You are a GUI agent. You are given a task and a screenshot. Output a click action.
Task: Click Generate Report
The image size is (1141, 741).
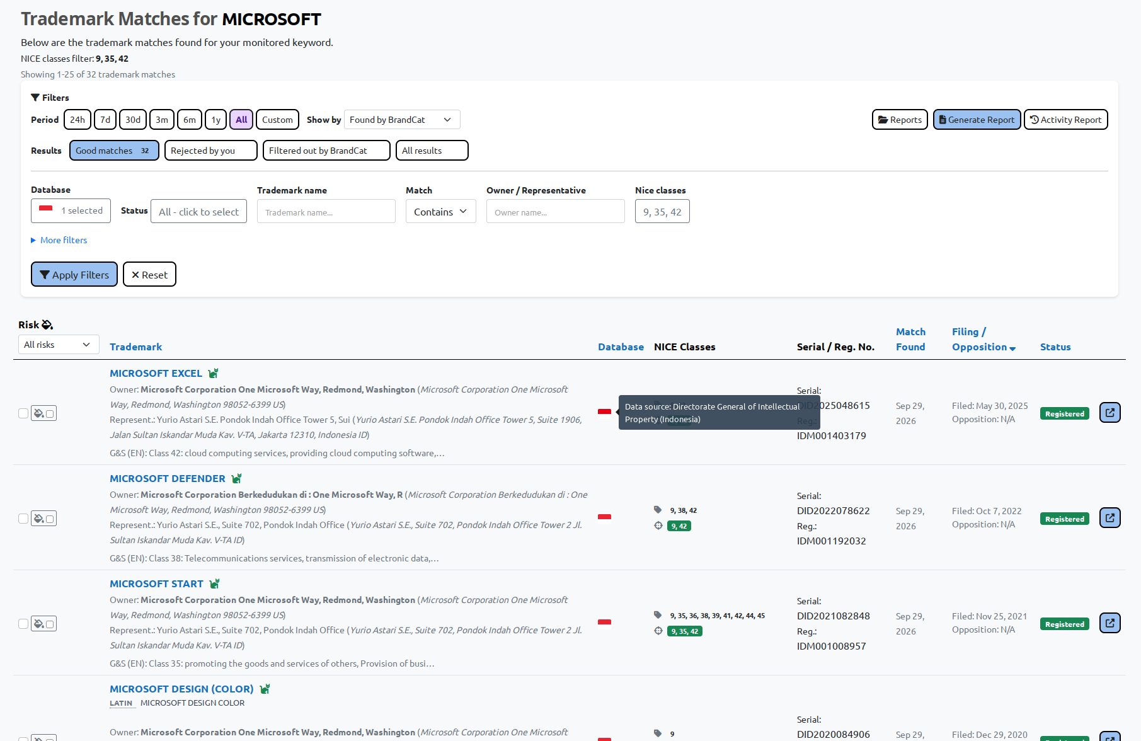click(977, 120)
